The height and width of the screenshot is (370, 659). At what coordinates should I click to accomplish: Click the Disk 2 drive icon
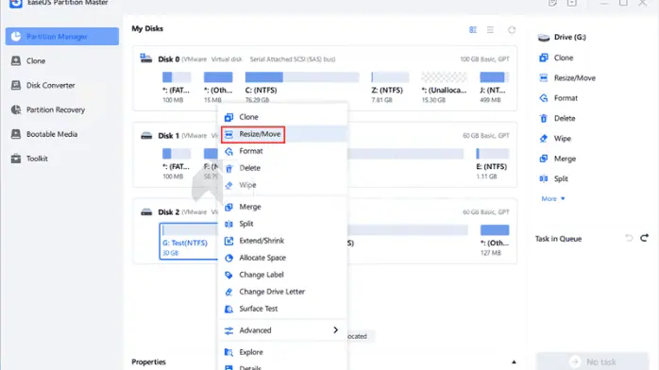click(x=146, y=211)
